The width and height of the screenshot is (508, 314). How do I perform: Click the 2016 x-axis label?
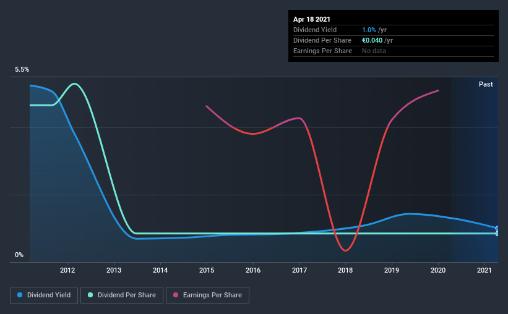253,270
